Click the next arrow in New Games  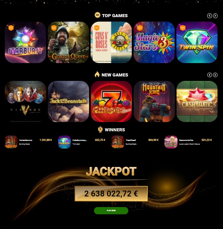[215, 75]
